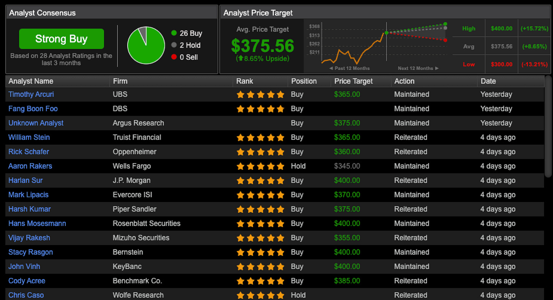Image resolution: width=553 pixels, height=300 pixels.
Task: Open Mark Lipacis analyst profile
Action: (28, 195)
